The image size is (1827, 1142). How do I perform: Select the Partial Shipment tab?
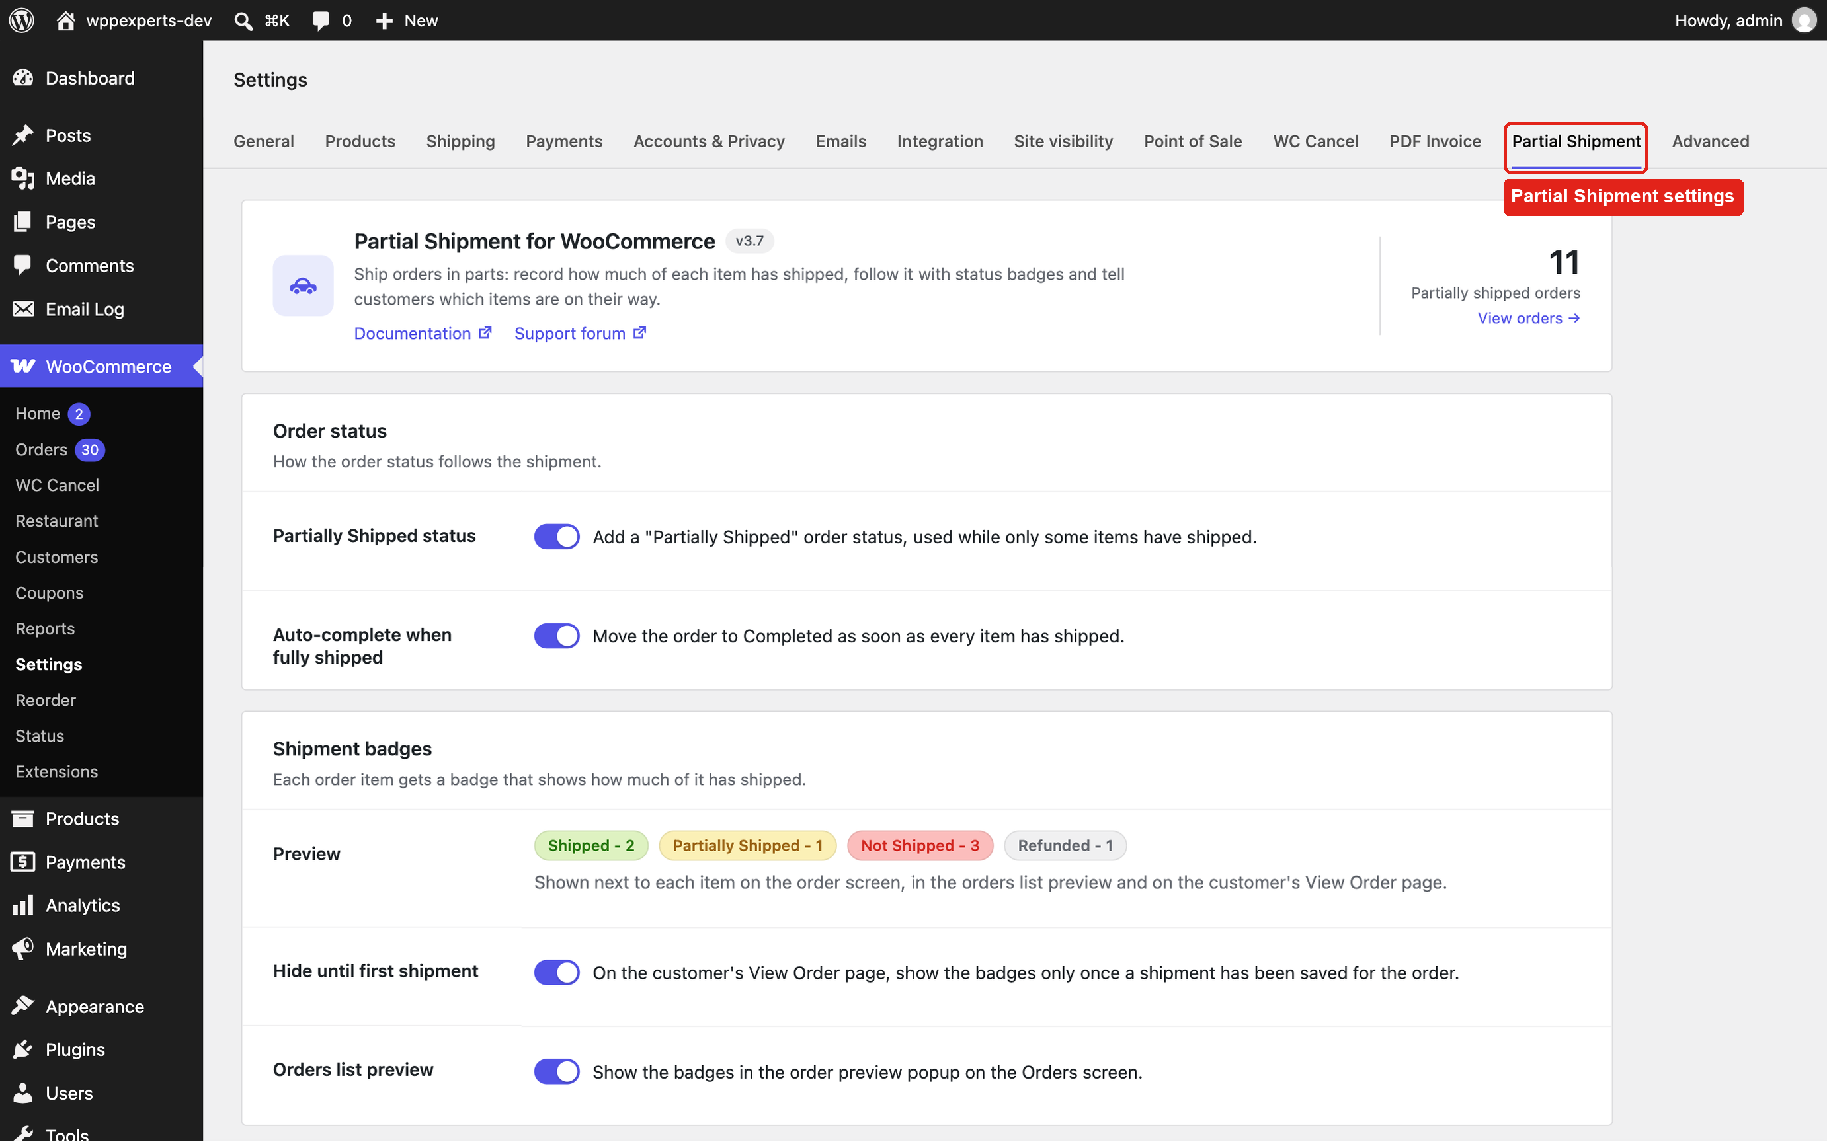point(1575,141)
